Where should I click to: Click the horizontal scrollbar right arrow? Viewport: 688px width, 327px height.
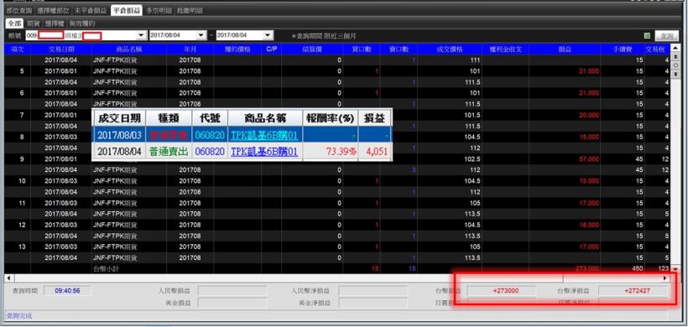665,278
